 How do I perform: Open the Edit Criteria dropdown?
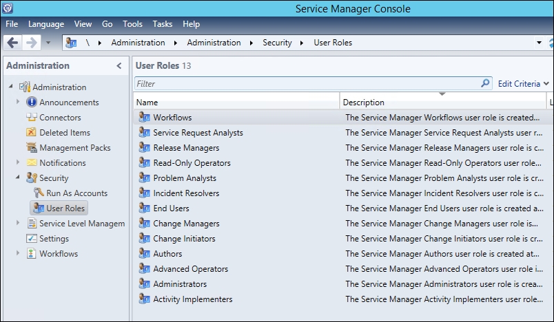point(523,83)
